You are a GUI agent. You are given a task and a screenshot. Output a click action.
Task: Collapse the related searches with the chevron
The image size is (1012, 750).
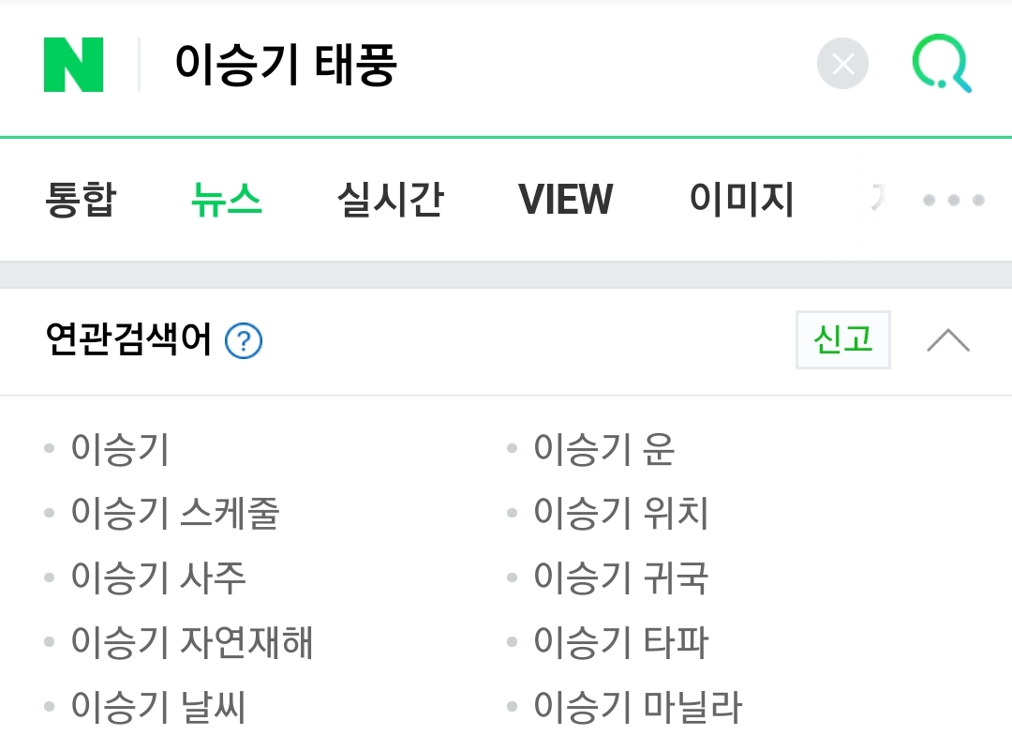click(x=947, y=339)
